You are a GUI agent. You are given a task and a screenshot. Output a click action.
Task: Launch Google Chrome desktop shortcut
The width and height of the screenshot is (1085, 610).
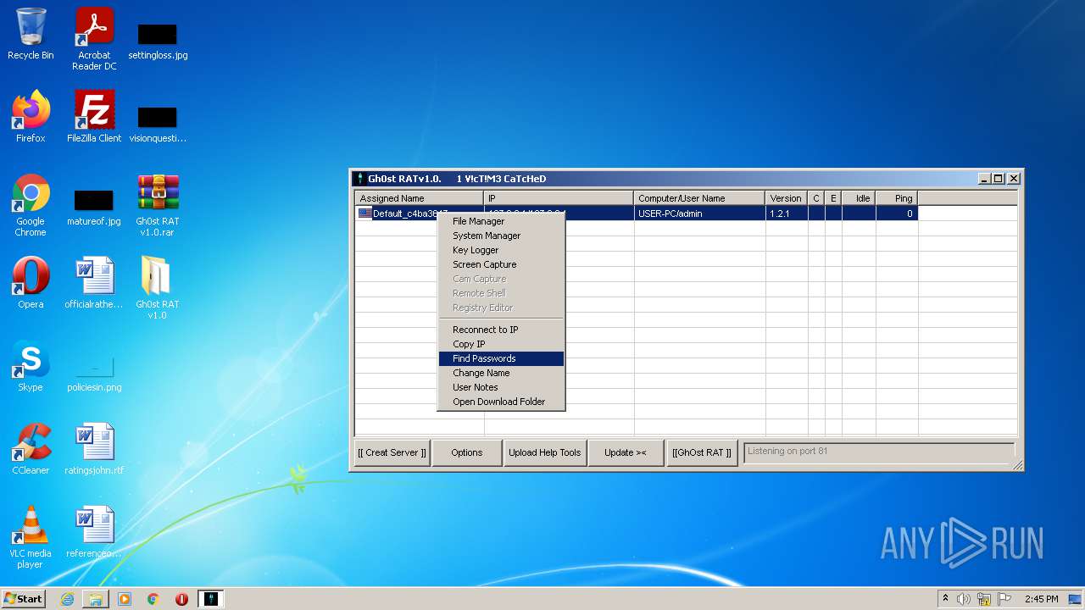coord(31,205)
